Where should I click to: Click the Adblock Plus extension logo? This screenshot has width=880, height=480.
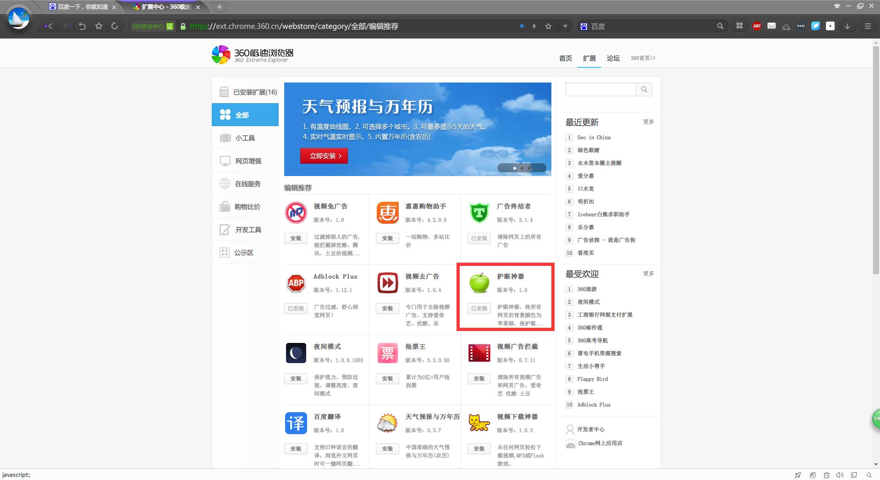(296, 283)
